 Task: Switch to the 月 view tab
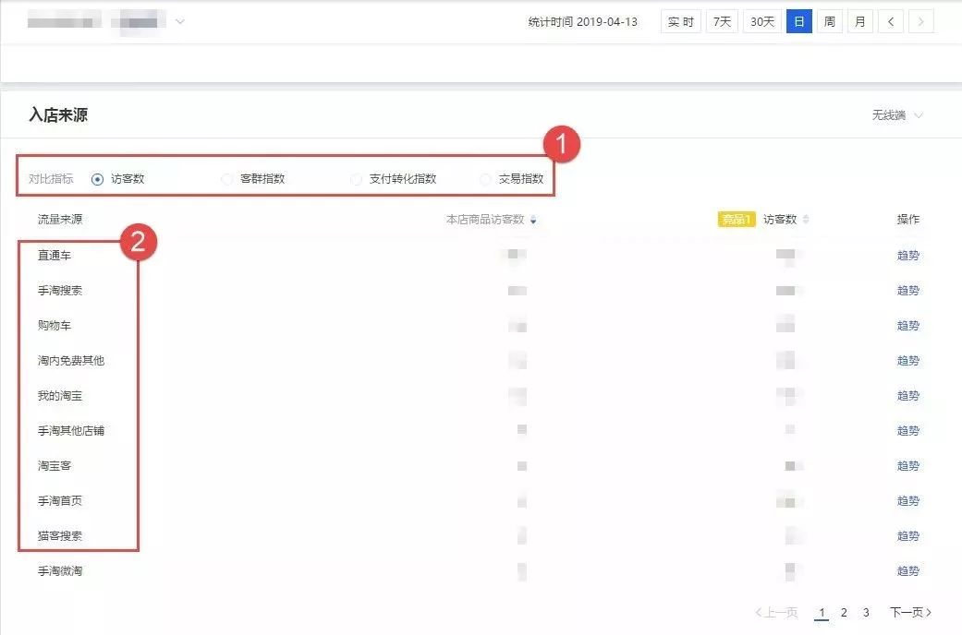859,21
